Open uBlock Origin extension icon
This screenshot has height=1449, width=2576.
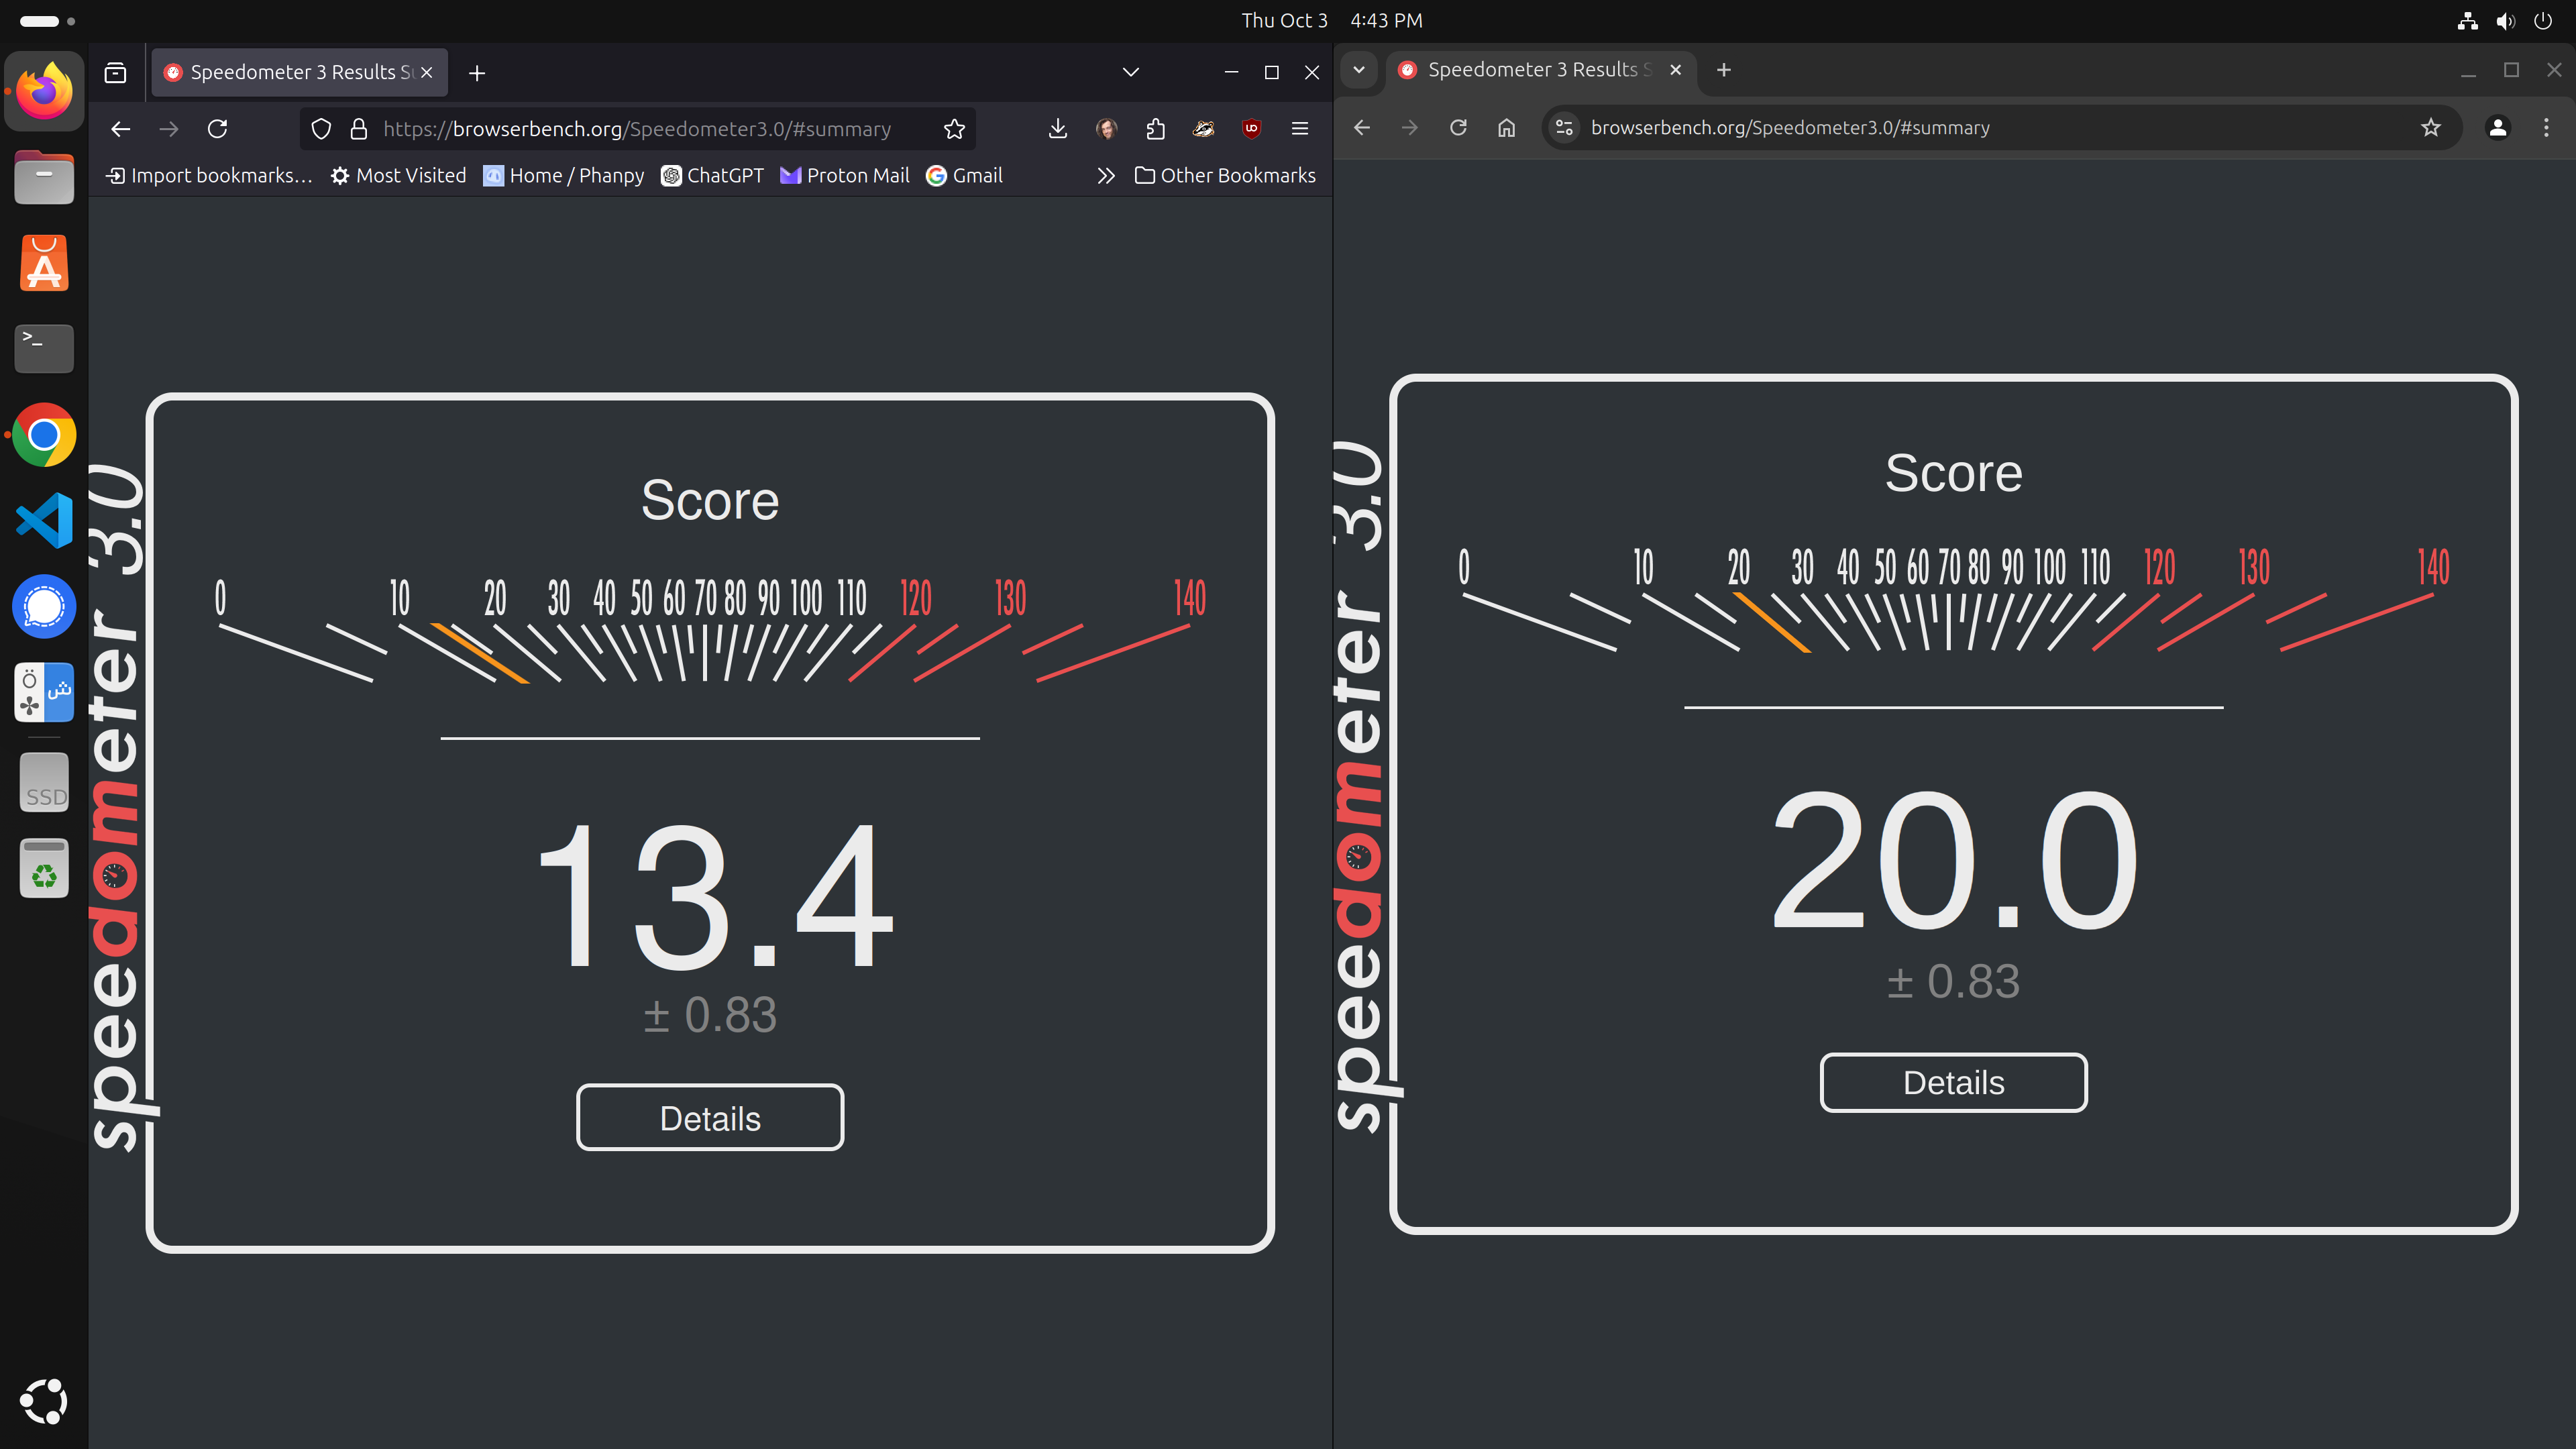(1251, 128)
